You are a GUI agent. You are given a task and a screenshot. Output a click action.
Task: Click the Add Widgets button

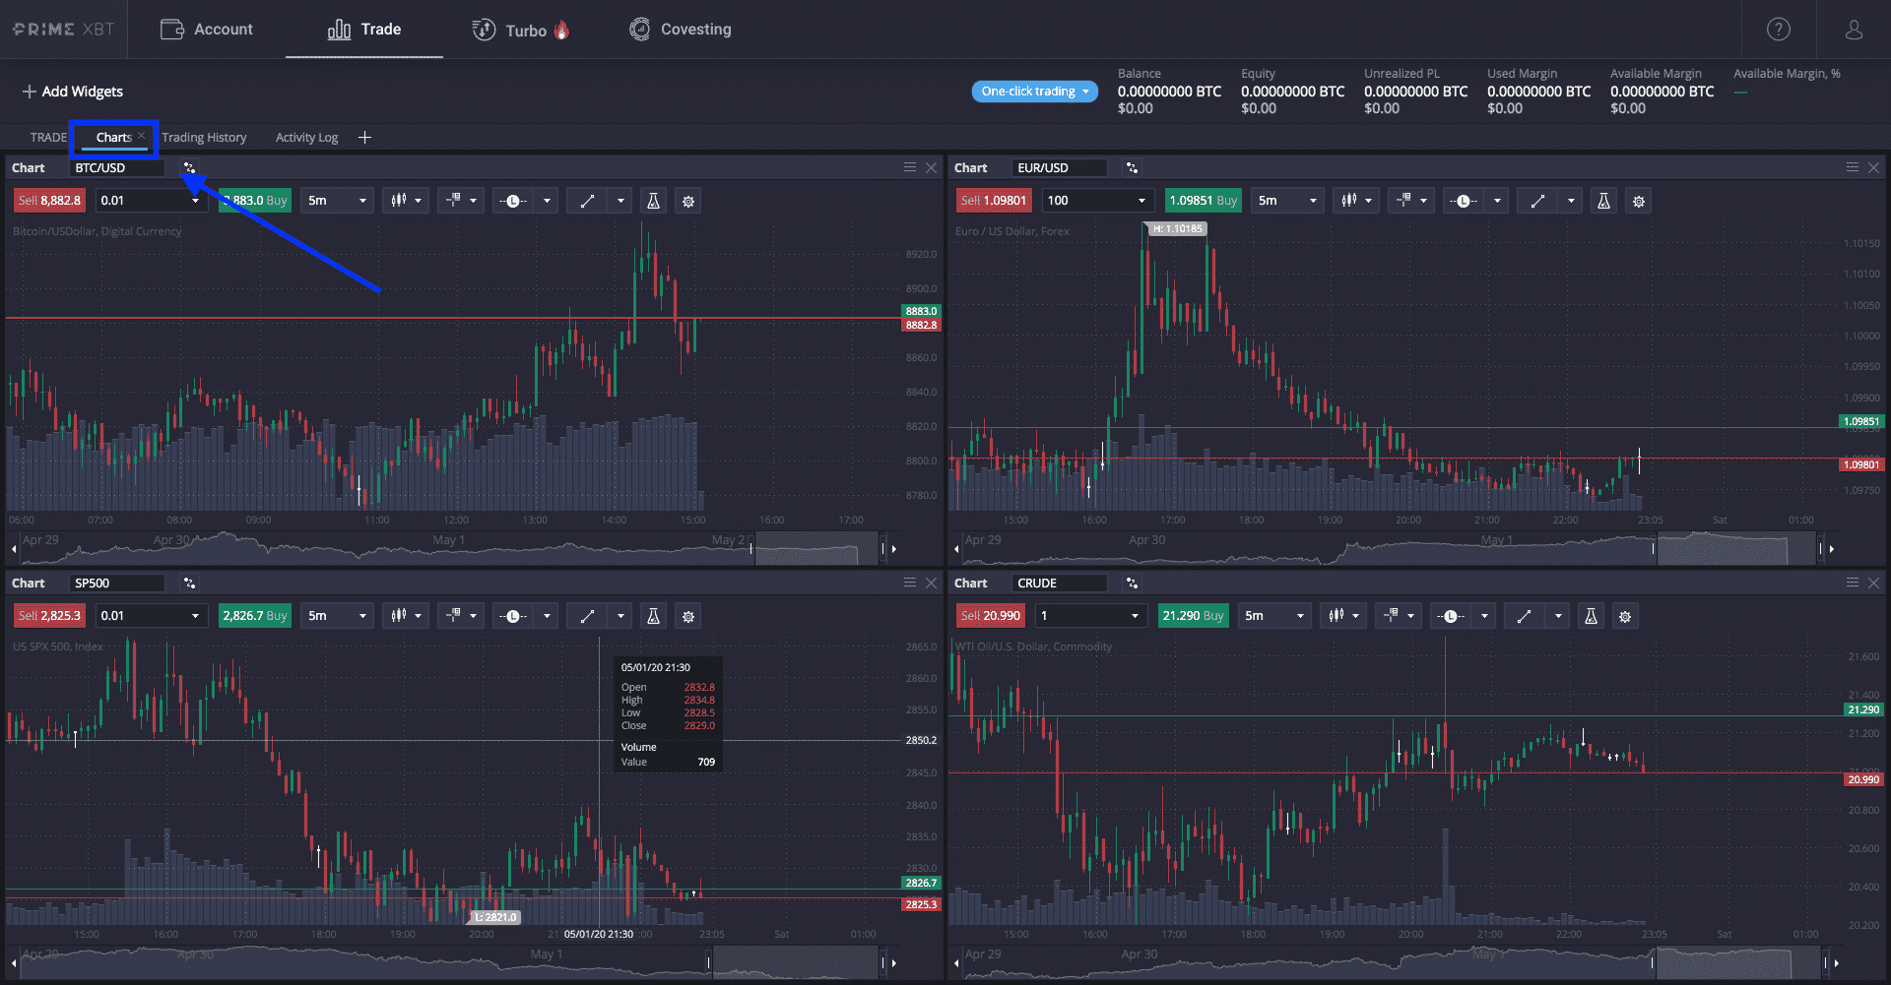73,92
